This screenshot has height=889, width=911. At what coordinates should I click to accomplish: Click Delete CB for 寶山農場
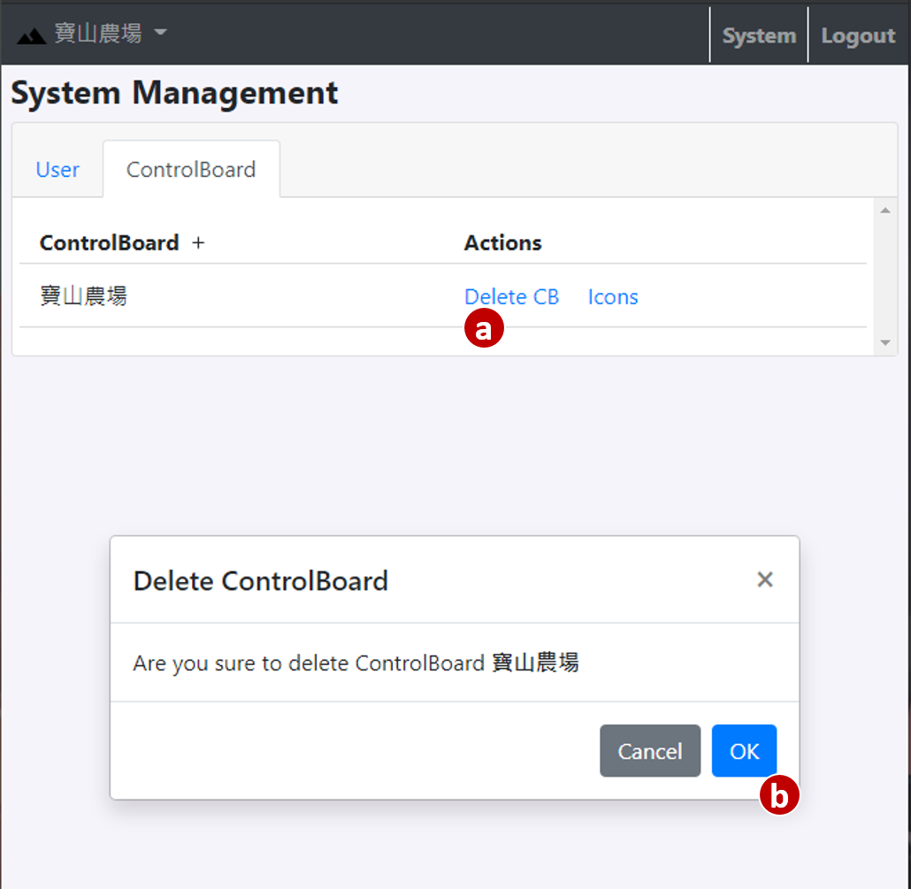click(511, 296)
